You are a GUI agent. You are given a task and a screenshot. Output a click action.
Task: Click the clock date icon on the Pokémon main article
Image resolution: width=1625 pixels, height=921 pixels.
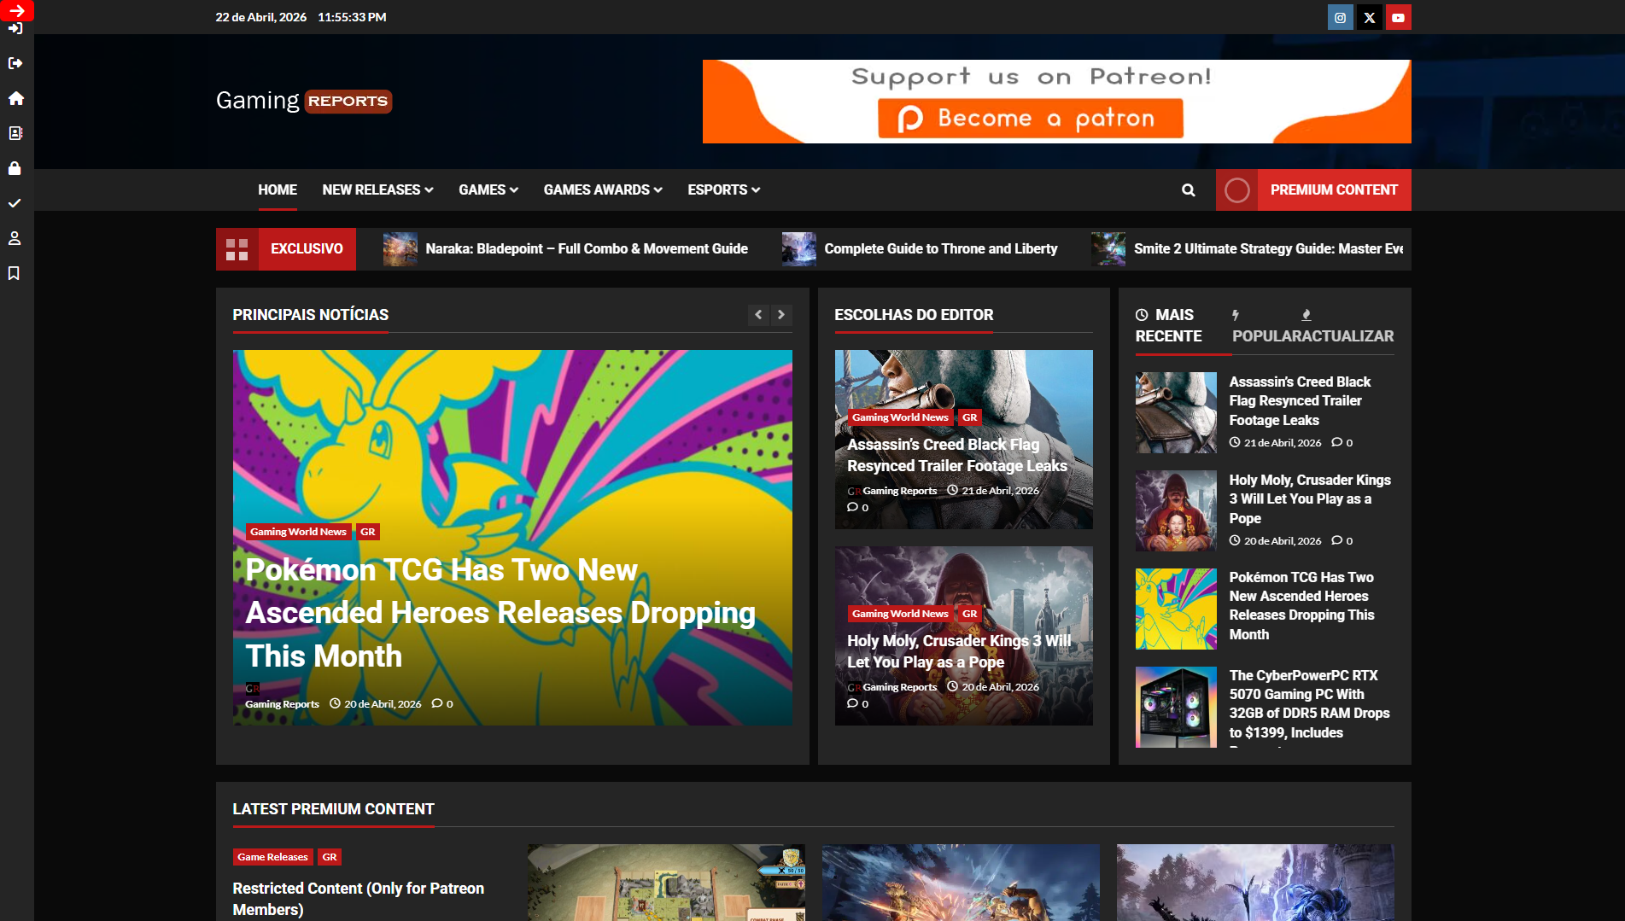(335, 703)
